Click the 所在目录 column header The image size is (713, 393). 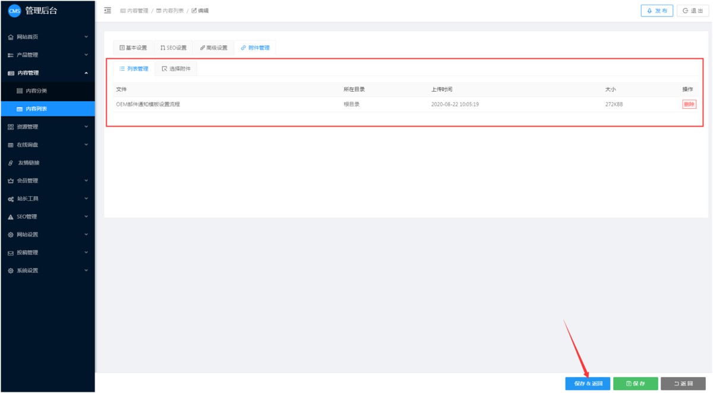(x=354, y=89)
